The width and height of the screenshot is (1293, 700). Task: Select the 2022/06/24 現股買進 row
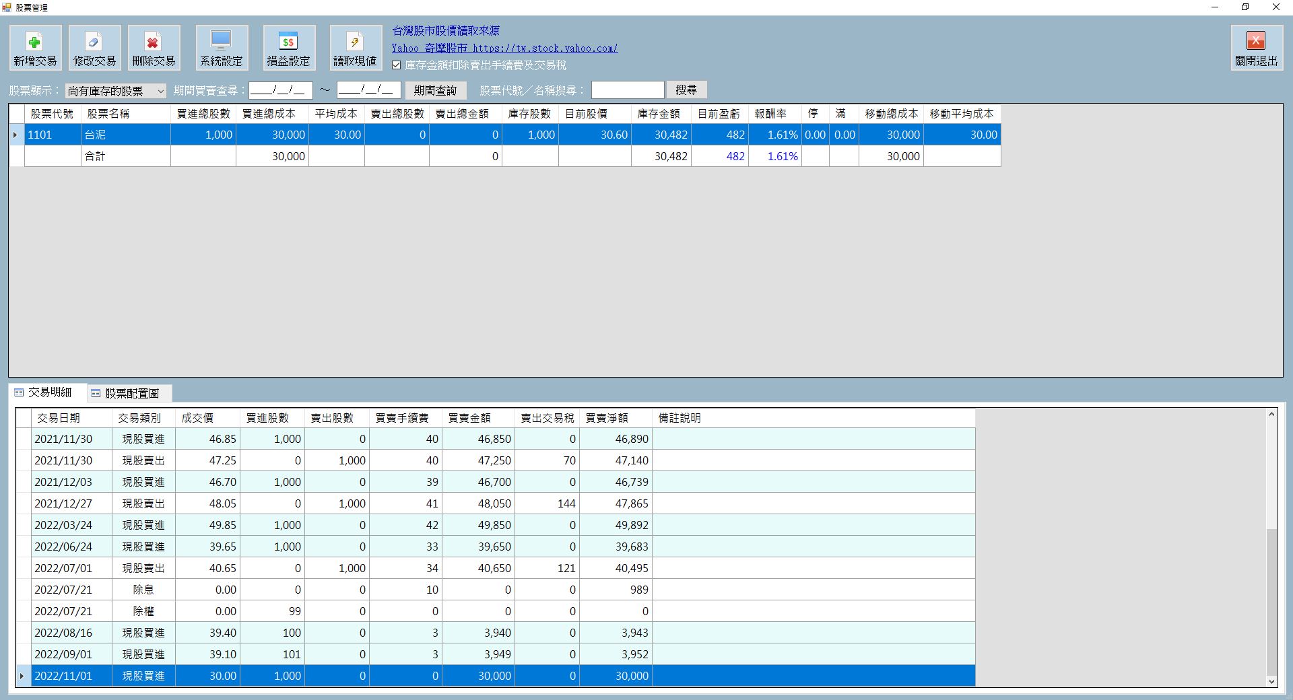pos(496,547)
